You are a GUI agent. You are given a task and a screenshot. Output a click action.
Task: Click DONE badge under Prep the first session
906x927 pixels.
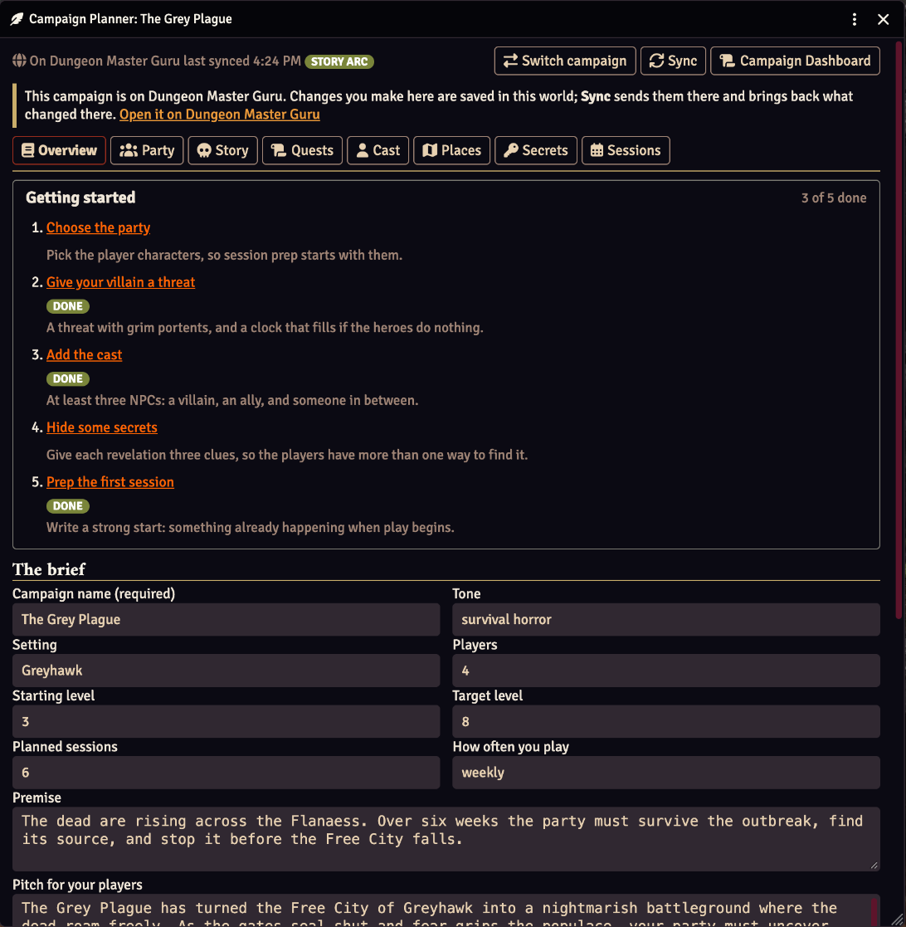click(68, 506)
